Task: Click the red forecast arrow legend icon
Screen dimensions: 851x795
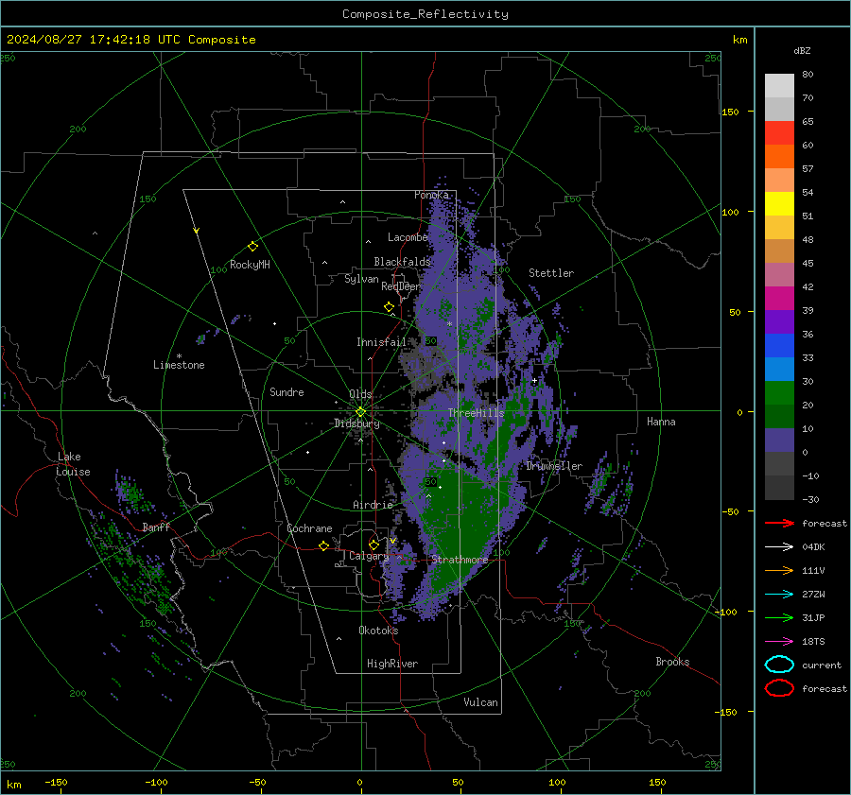Action: (x=779, y=523)
